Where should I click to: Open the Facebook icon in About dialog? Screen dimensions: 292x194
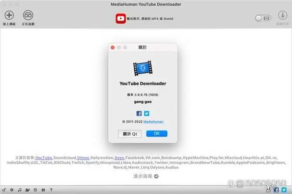coord(139,113)
